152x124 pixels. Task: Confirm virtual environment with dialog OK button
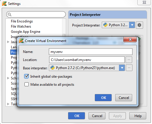coord(103,98)
